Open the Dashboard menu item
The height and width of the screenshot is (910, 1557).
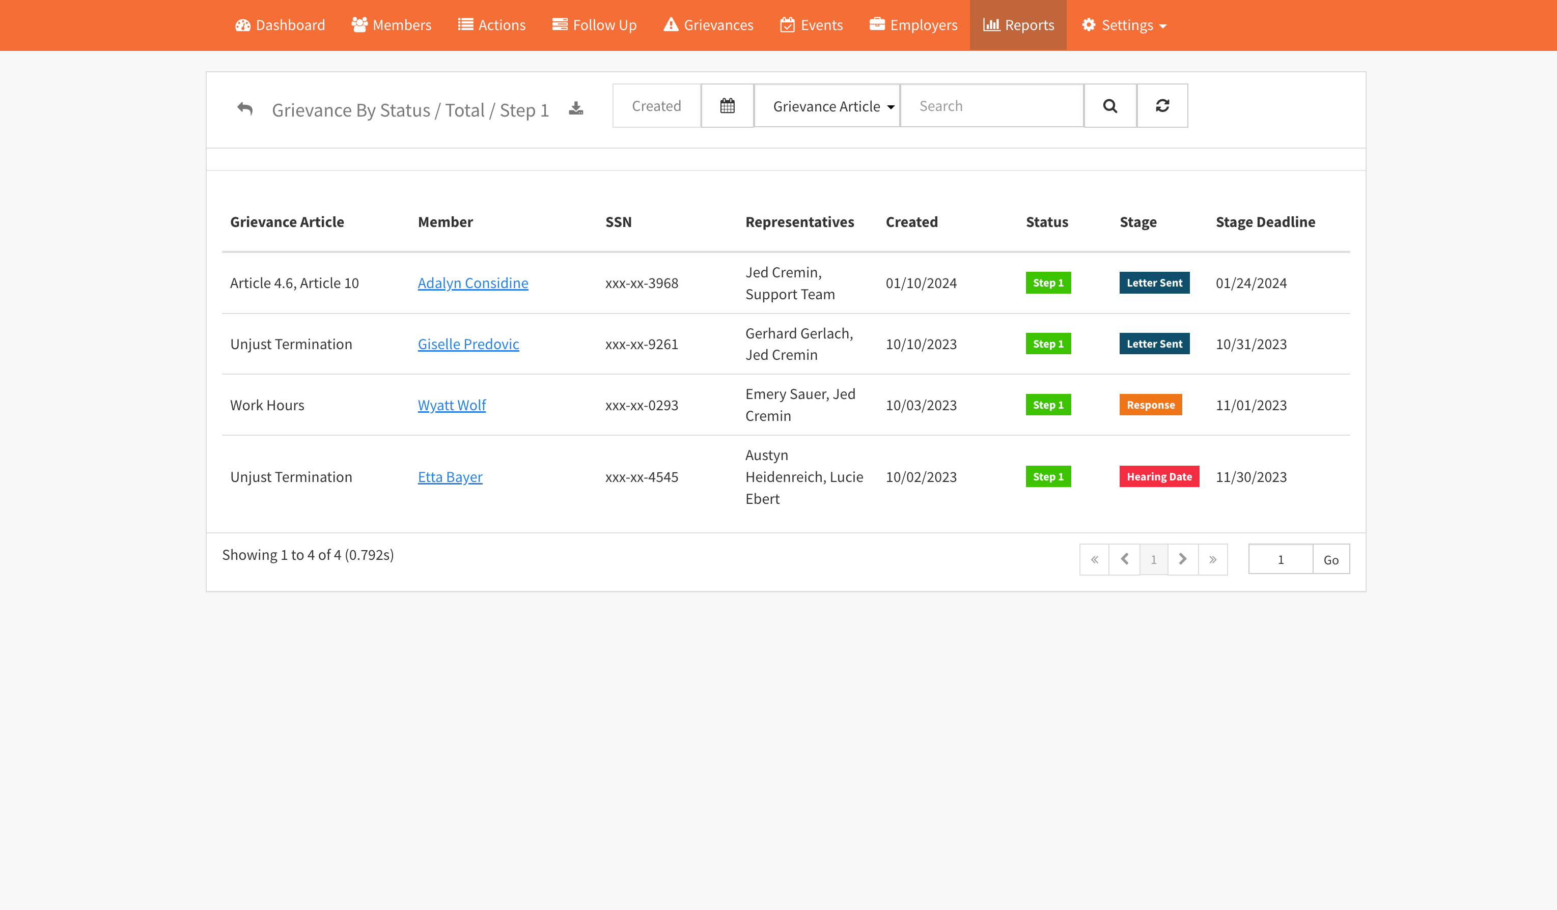280,25
